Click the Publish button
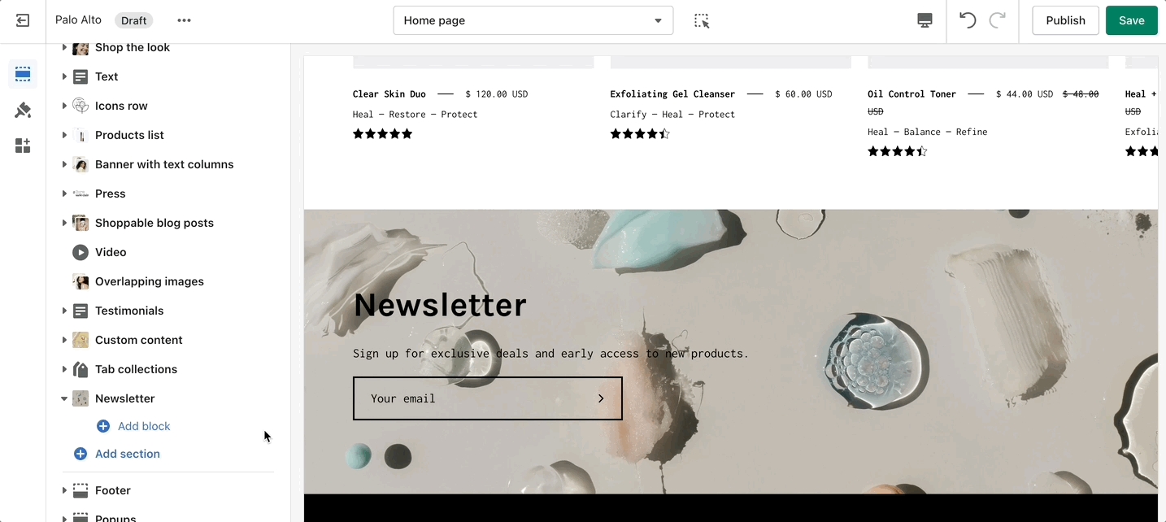1166x522 pixels. [x=1065, y=20]
